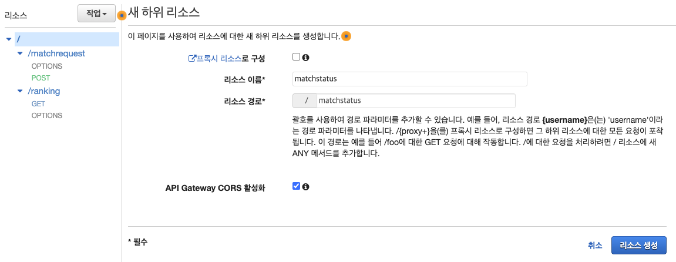Uncheck API Gateway CORS 활성화 checkbox

(x=296, y=186)
